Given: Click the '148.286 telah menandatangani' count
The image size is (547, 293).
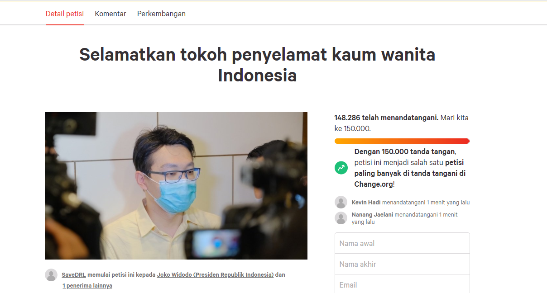Looking at the screenshot, I should [x=386, y=118].
